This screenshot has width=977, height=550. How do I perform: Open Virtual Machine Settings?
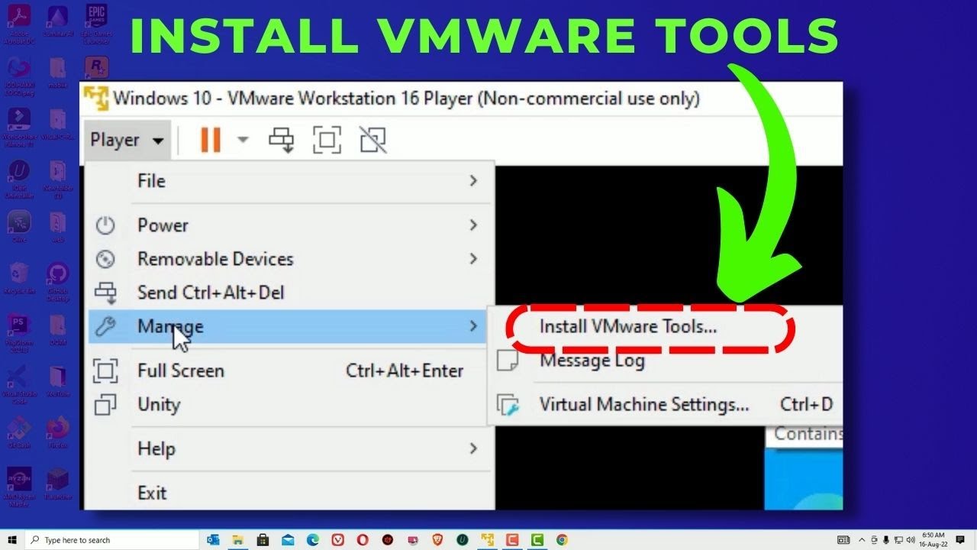tap(645, 404)
